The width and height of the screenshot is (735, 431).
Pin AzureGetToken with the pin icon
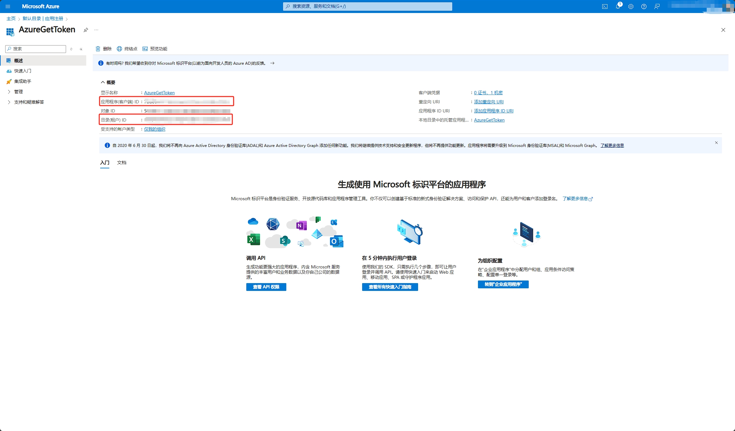(x=86, y=30)
